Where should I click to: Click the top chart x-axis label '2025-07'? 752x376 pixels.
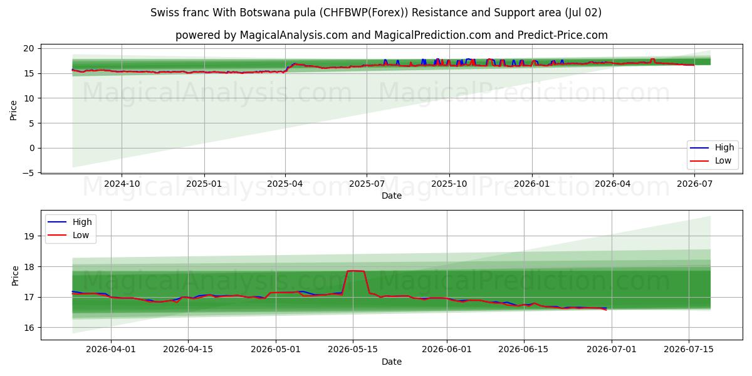click(x=367, y=184)
